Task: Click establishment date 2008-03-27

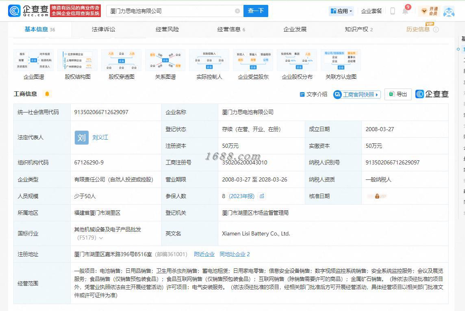Action: click(x=380, y=129)
